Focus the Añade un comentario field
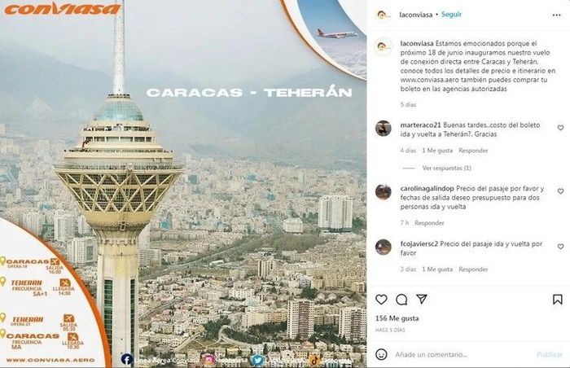Image resolution: width=570 pixels, height=368 pixels. pyautogui.click(x=462, y=354)
